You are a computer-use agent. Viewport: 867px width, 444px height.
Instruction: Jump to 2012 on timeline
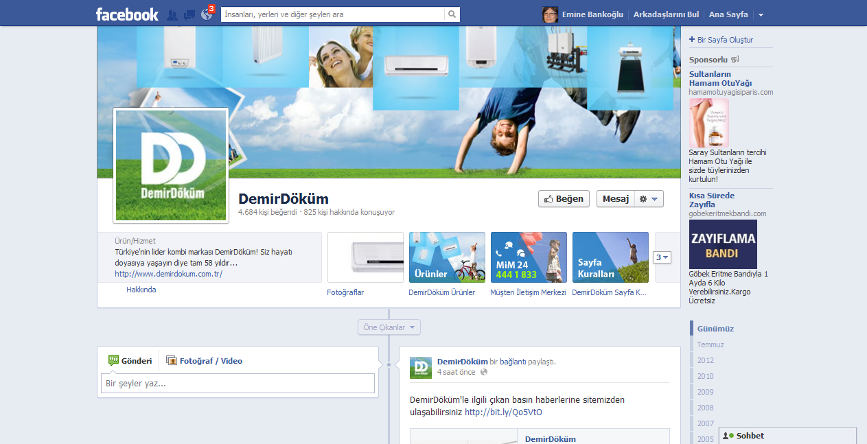pos(706,360)
